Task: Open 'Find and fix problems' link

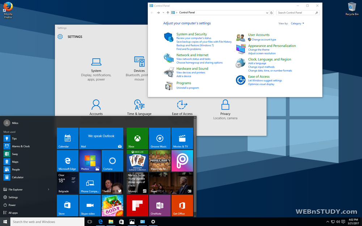Action: (x=189, y=49)
